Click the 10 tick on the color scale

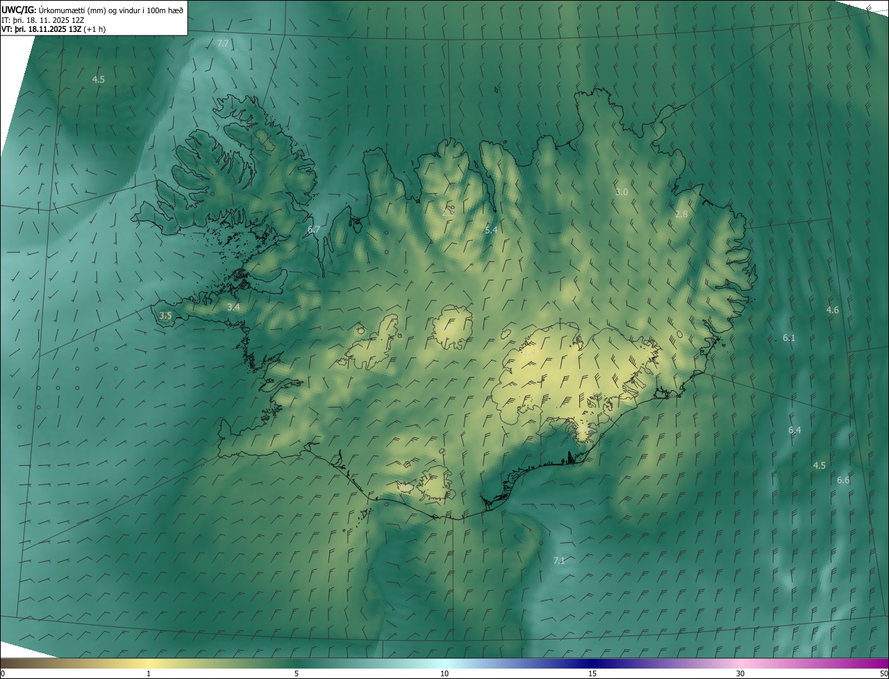tap(444, 673)
